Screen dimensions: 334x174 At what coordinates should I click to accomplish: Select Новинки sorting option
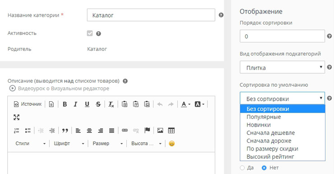(x=283, y=125)
